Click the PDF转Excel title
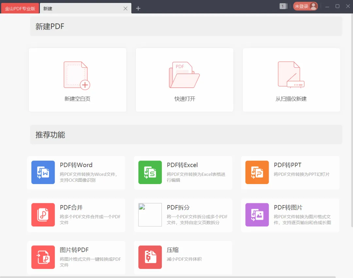Image resolution: width=353 pixels, height=278 pixels. [182, 165]
